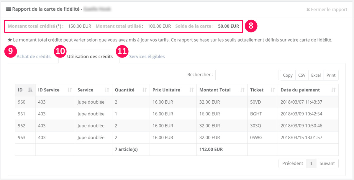The image size is (354, 180).
Task: Open the Achat de crédits tab
Action: pos(33,57)
